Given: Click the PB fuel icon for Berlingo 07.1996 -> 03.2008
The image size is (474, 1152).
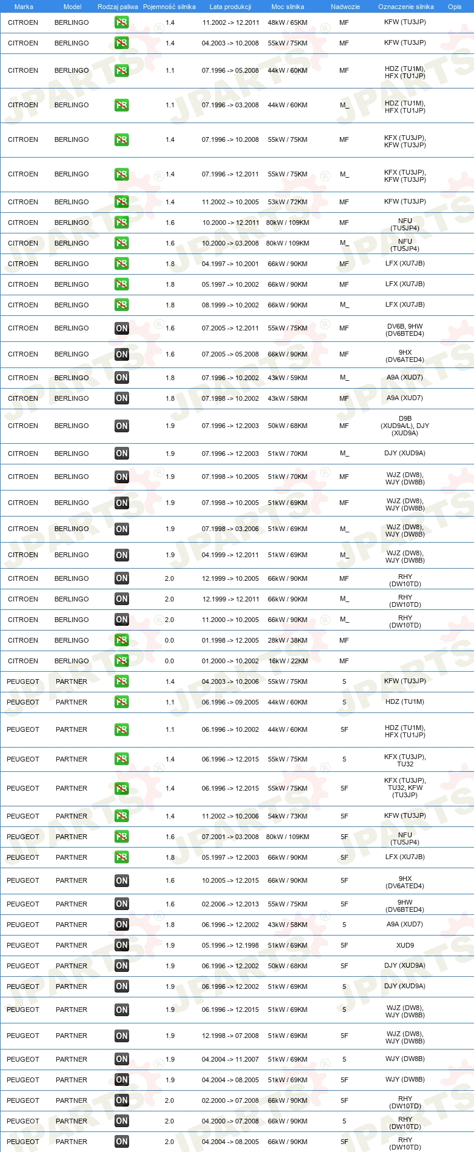Looking at the screenshot, I should click(x=122, y=105).
